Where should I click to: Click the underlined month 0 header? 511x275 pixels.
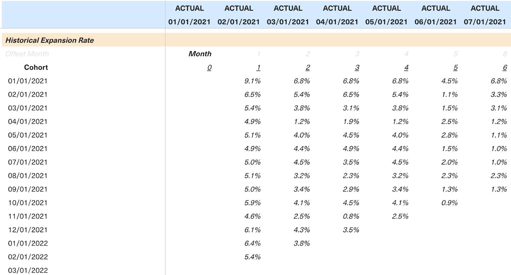pyautogui.click(x=209, y=67)
